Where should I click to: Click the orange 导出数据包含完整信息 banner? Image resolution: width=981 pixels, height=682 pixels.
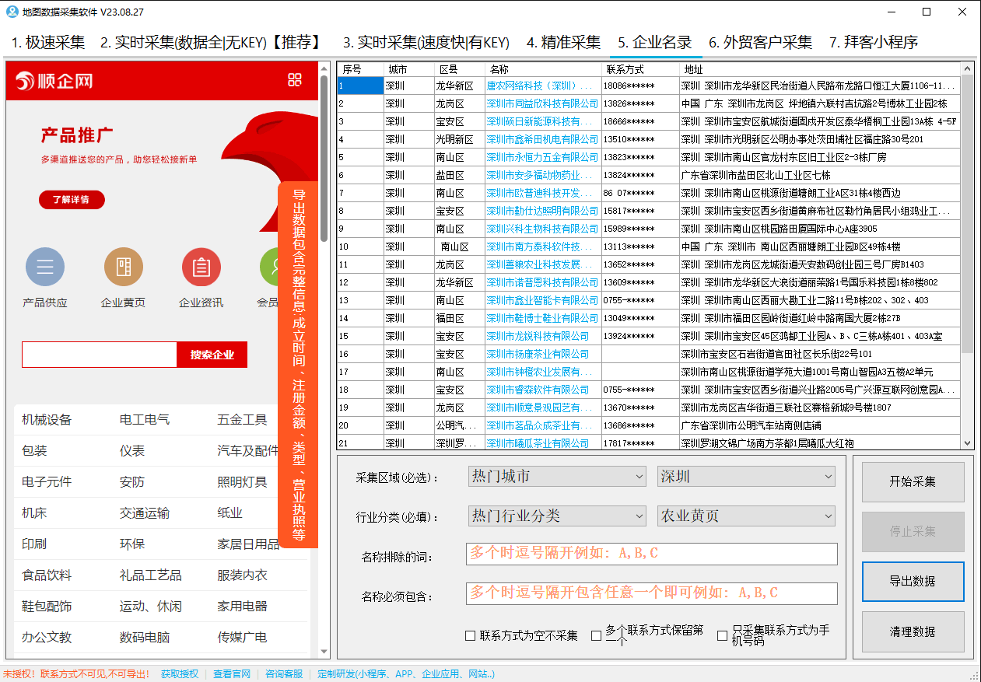coord(298,365)
